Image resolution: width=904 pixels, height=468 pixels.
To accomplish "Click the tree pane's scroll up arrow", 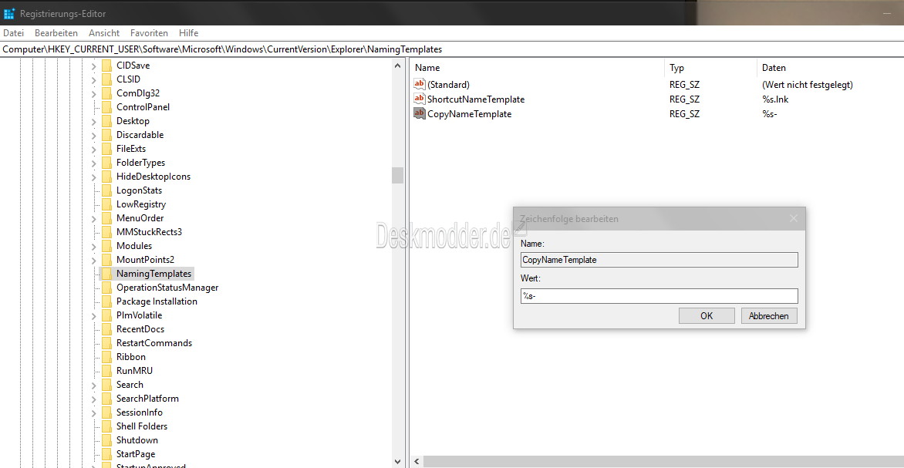I will (397, 66).
